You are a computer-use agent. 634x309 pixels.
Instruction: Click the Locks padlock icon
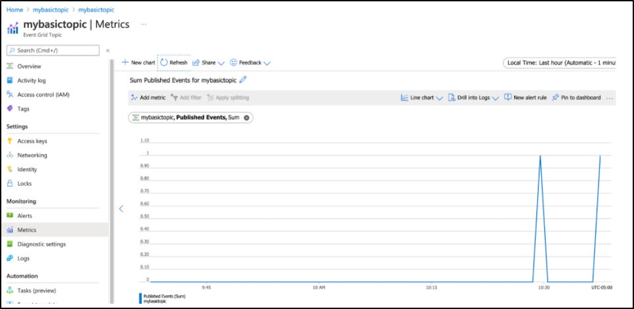tap(10, 184)
